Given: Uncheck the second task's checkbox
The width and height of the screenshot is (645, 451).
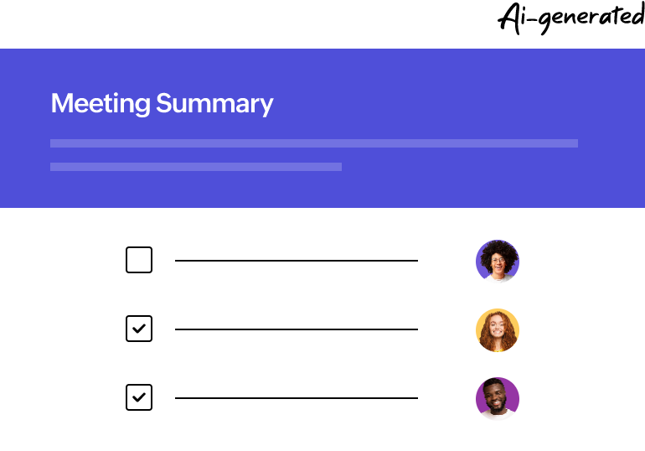Looking at the screenshot, I should [x=139, y=329].
